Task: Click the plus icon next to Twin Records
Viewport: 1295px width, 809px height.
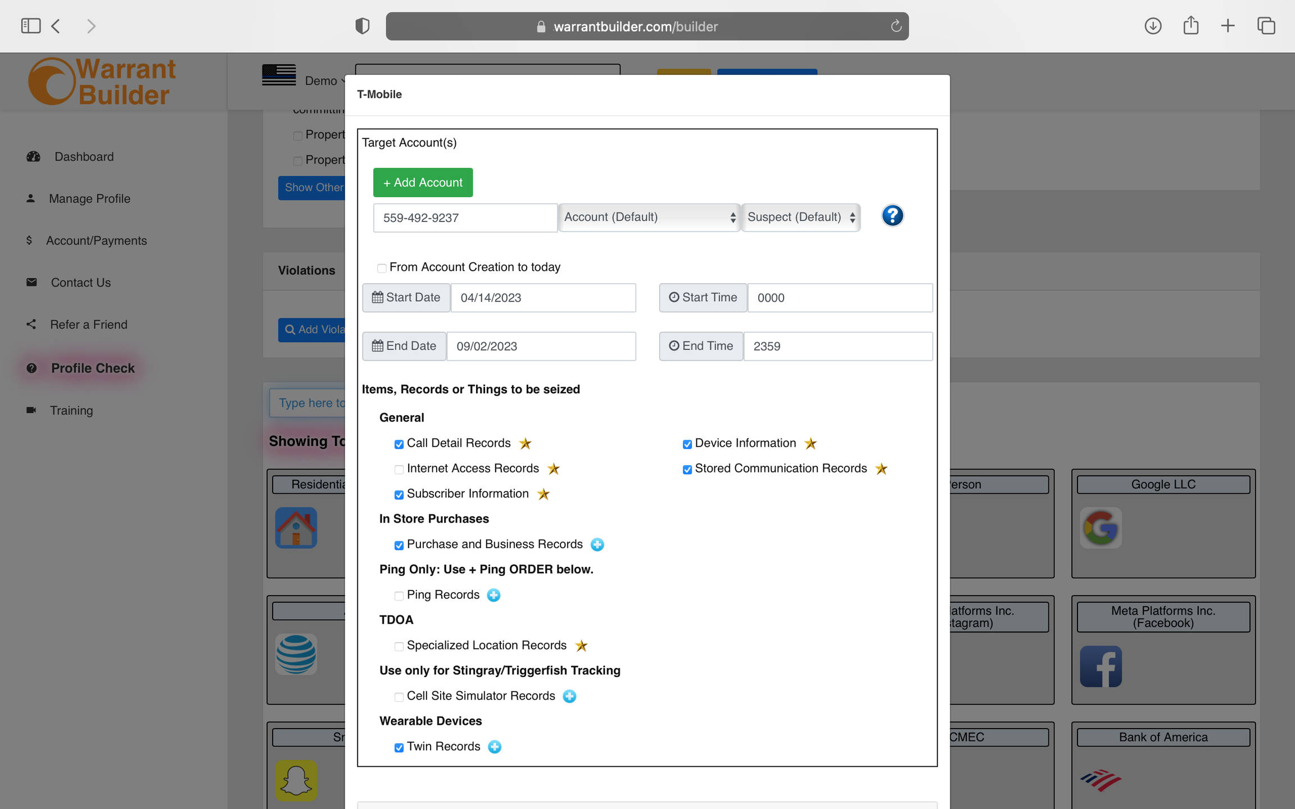Action: pos(495,747)
